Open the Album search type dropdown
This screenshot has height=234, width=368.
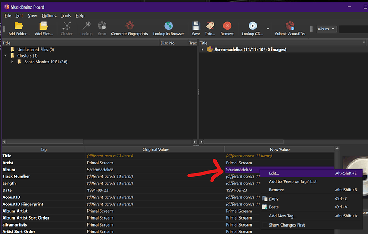coord(326,29)
